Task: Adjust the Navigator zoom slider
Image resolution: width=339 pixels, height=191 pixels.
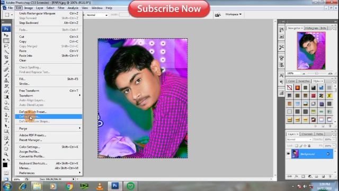Action: 317,74
